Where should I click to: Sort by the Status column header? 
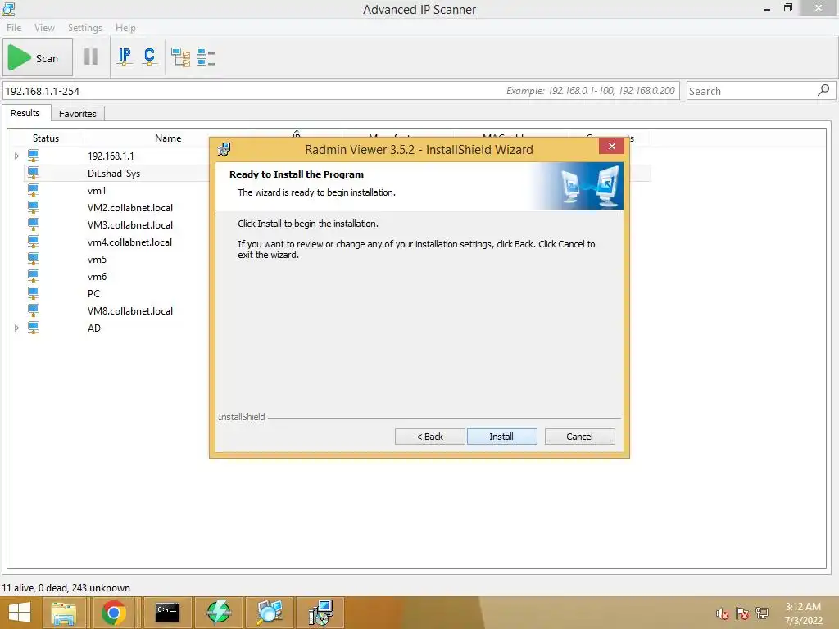46,138
